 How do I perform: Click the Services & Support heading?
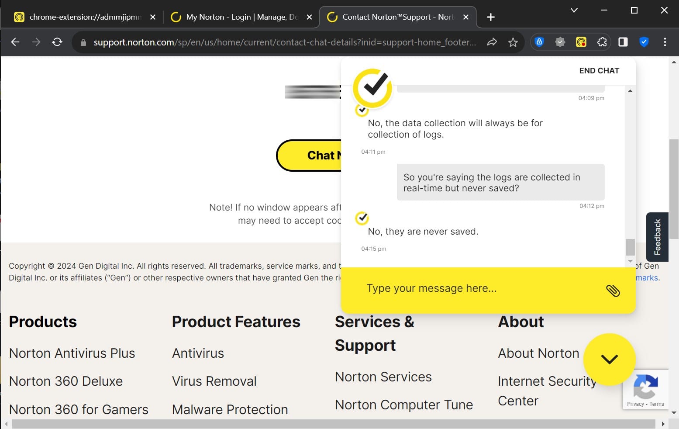(x=375, y=333)
